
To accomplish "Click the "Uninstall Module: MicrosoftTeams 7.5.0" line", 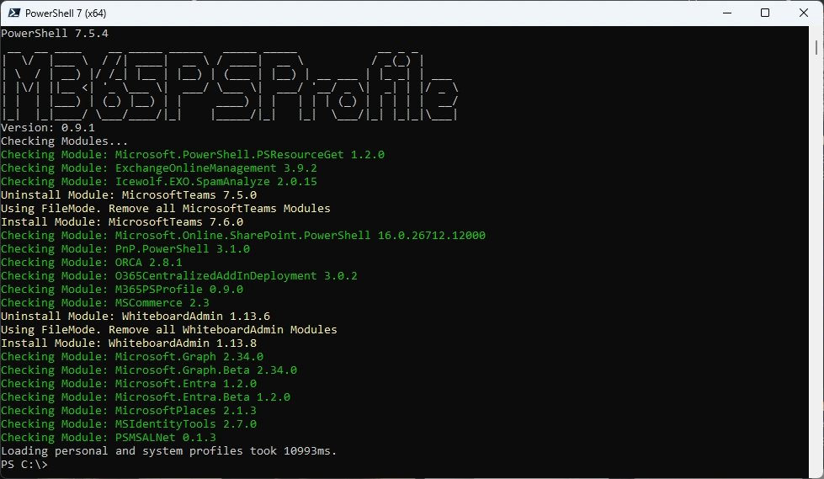I will click(128, 195).
